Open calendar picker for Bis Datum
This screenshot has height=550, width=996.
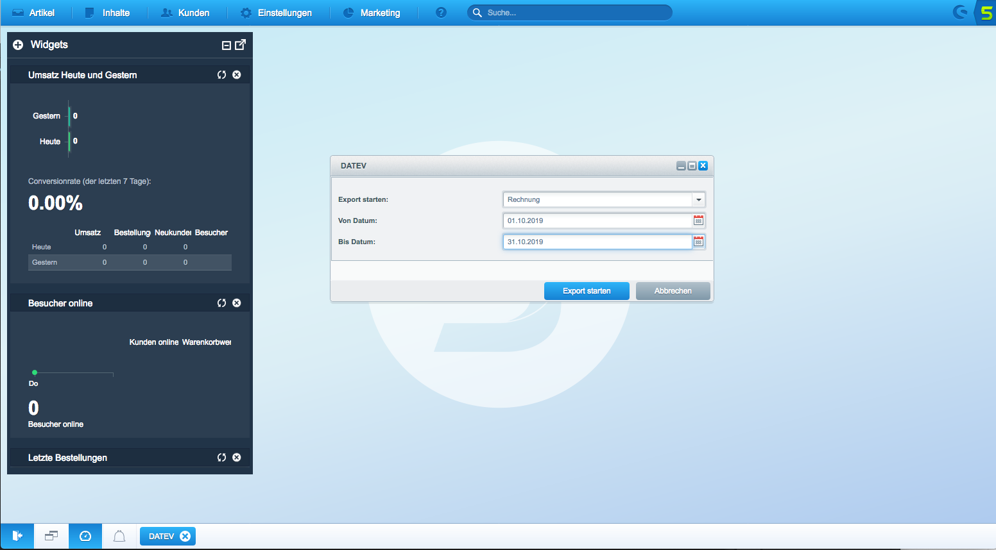(698, 242)
